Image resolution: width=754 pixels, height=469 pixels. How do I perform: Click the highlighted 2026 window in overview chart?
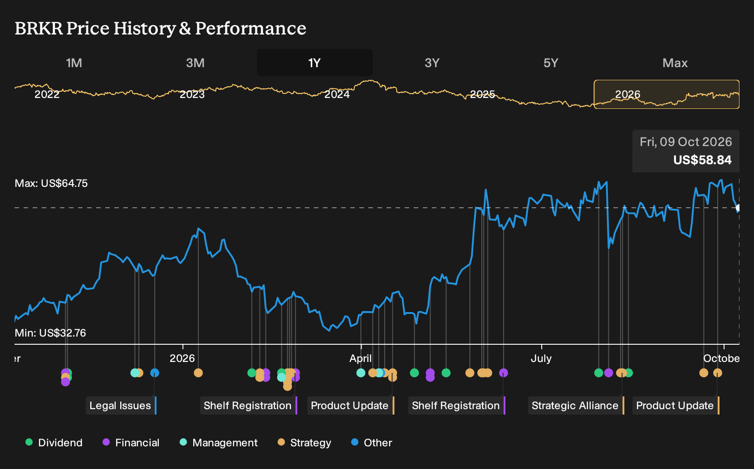(x=666, y=94)
